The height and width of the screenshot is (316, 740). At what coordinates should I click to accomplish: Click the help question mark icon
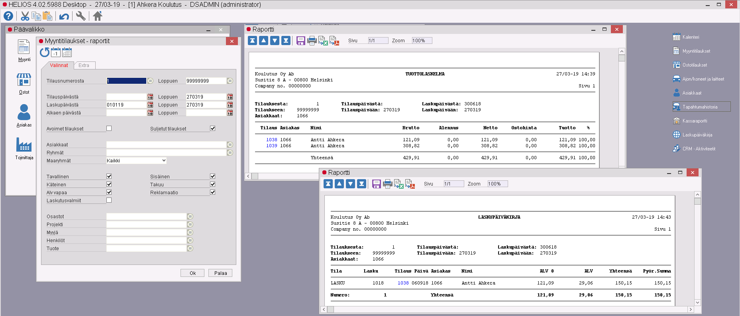click(x=8, y=16)
